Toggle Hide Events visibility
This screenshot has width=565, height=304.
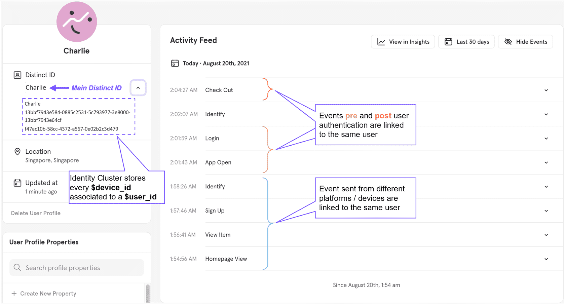(x=525, y=42)
